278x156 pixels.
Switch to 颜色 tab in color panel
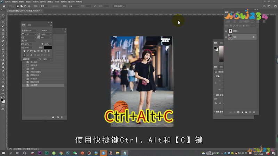[x=215, y=43]
